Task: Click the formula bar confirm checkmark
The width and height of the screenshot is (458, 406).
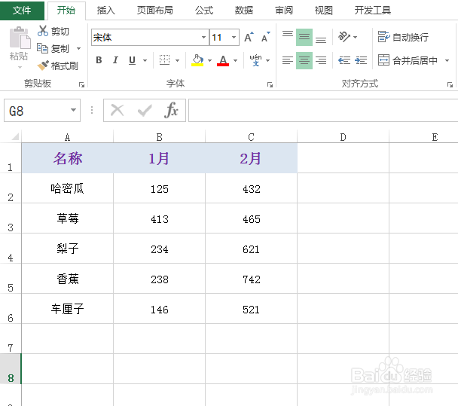Action: point(145,111)
